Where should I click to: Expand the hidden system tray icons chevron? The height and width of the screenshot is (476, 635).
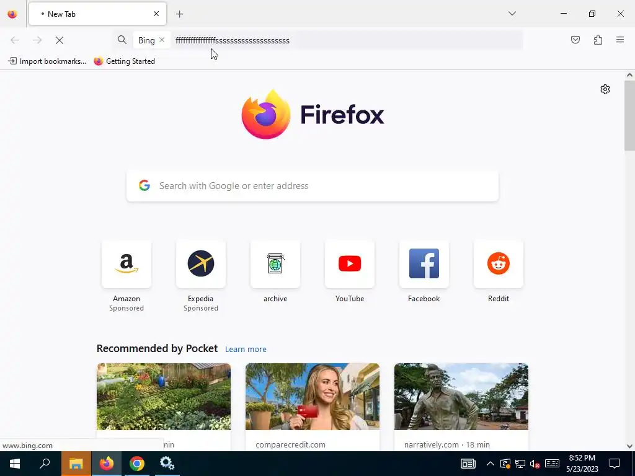[490, 464]
